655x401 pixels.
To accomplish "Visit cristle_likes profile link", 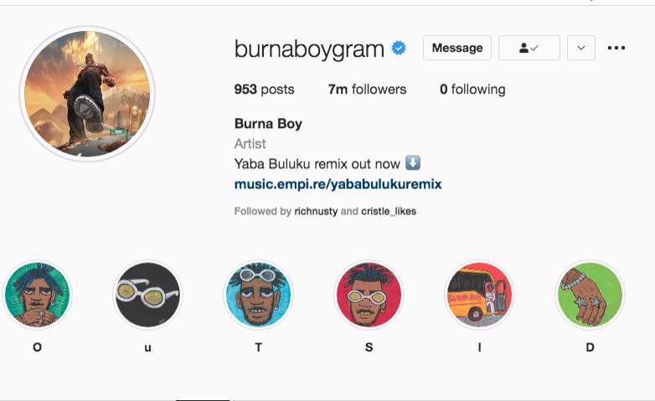I will click(x=389, y=211).
